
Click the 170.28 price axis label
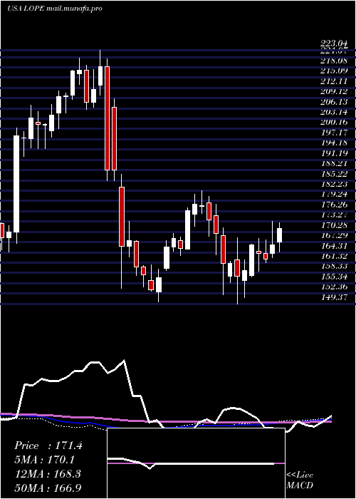click(333, 225)
